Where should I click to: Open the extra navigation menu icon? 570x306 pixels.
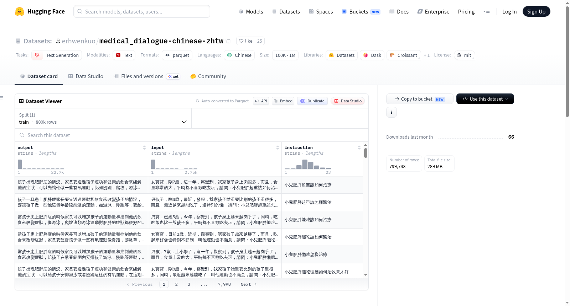pyautogui.click(x=486, y=11)
